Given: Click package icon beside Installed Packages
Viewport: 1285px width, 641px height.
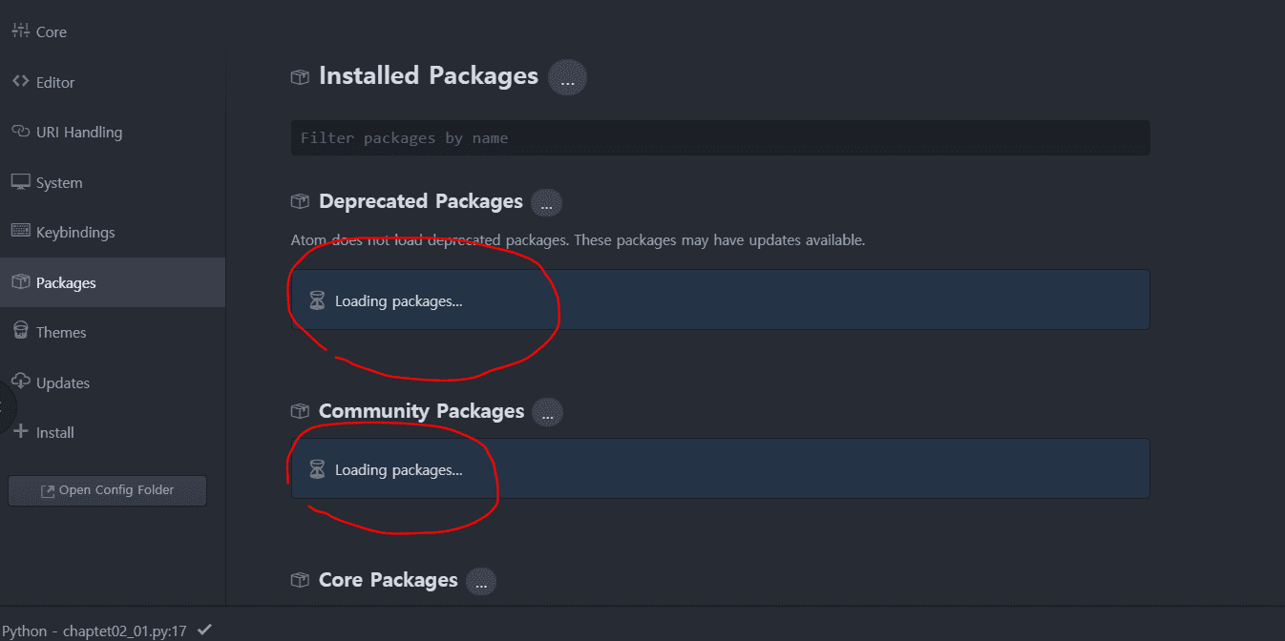Looking at the screenshot, I should point(300,76).
